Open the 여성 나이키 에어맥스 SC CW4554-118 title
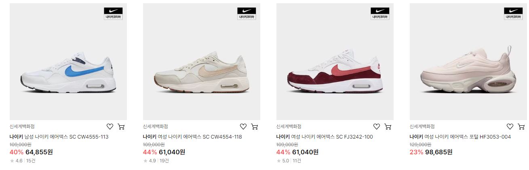This screenshot has width=529, height=170. pos(192,137)
